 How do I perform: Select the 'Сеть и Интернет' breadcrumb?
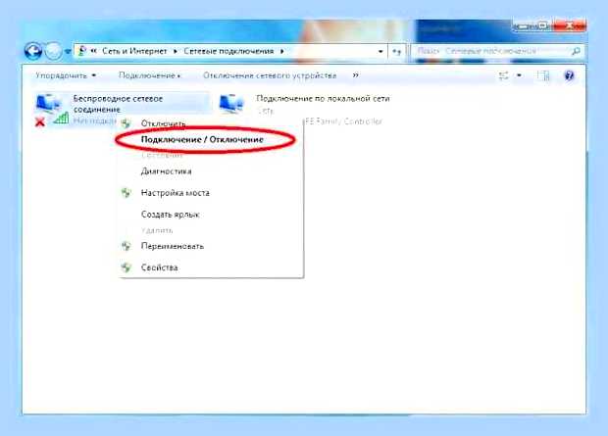tap(134, 51)
